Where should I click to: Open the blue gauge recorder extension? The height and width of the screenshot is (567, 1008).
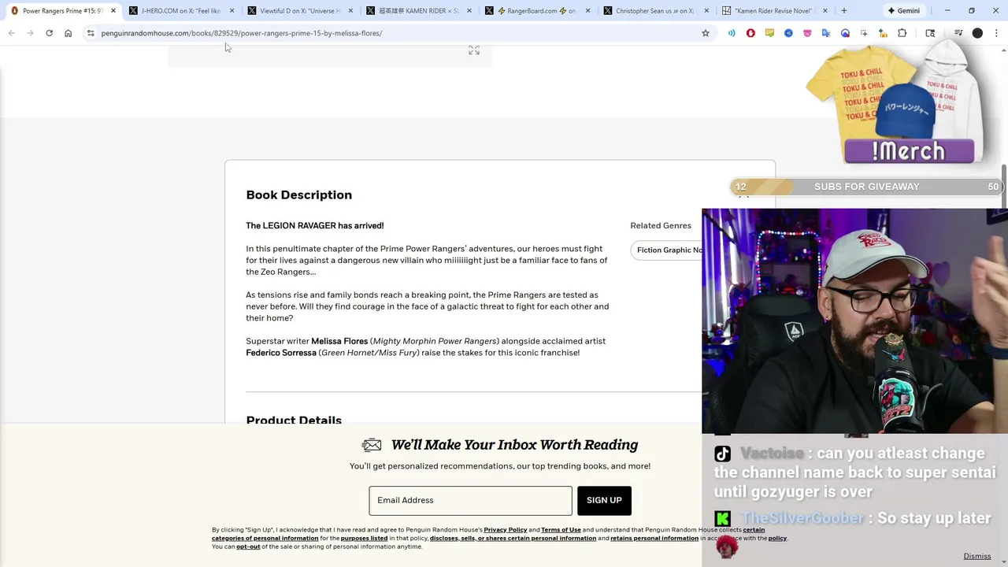pos(845,33)
